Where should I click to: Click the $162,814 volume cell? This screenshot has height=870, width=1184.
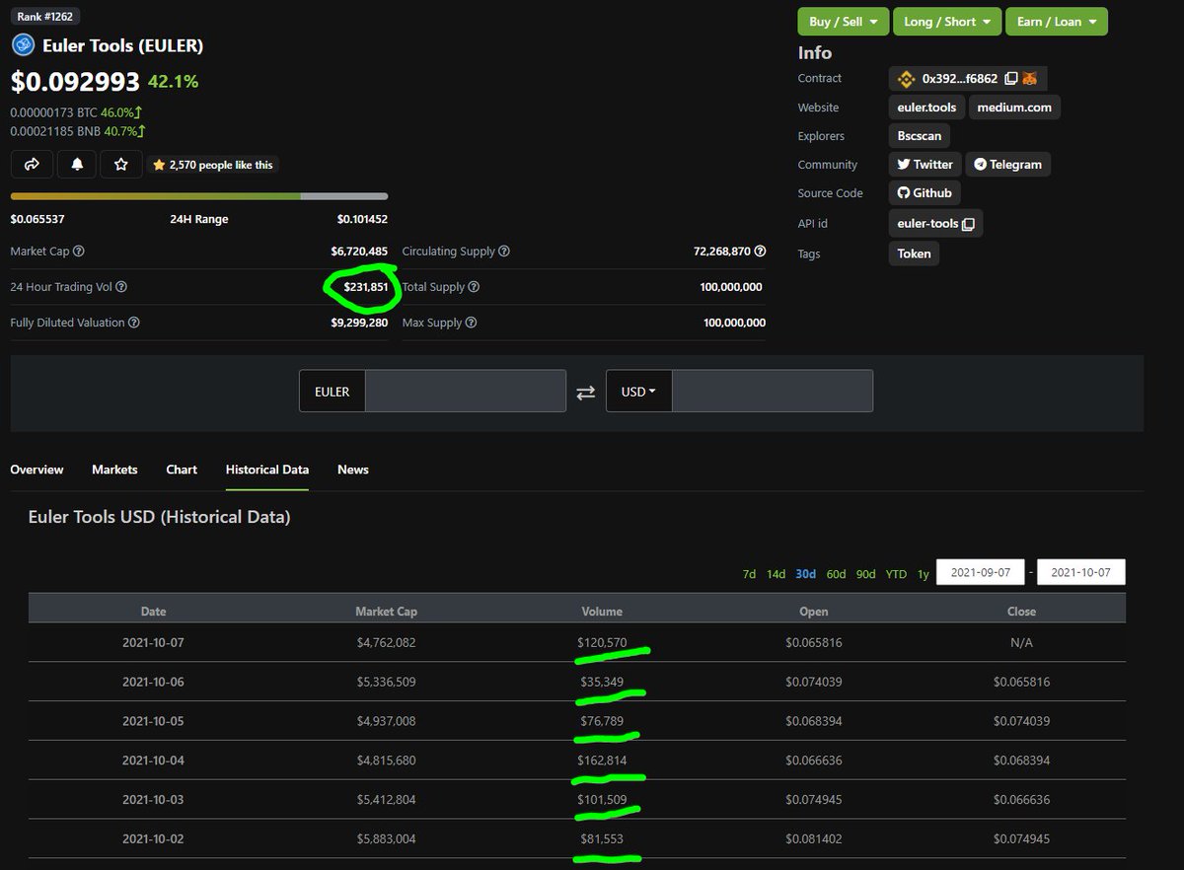point(602,761)
